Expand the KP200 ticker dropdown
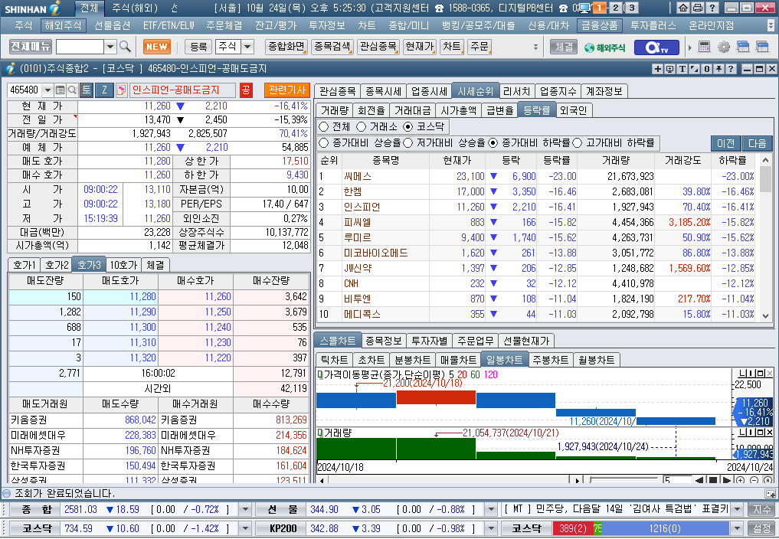The image size is (779, 539). point(490,528)
